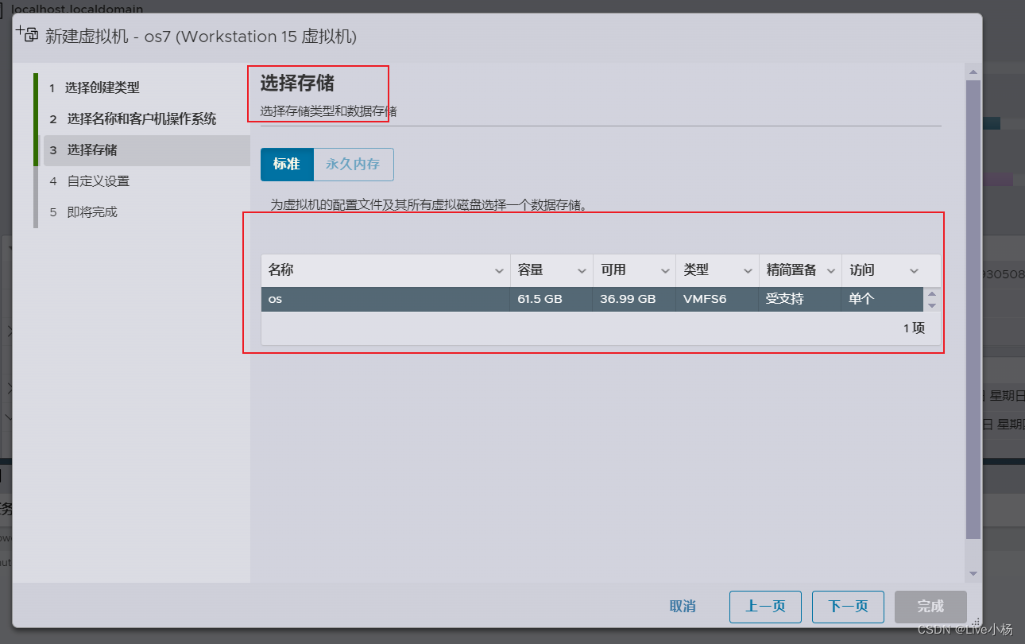The image size is (1025, 644).
Task: Open the 容量 column dropdown arrow
Action: pyautogui.click(x=582, y=271)
